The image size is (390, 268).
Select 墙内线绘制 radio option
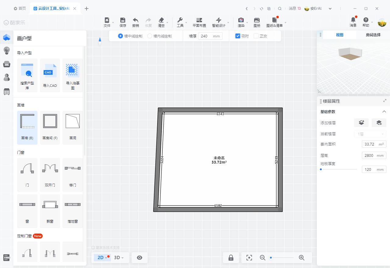click(x=150, y=36)
